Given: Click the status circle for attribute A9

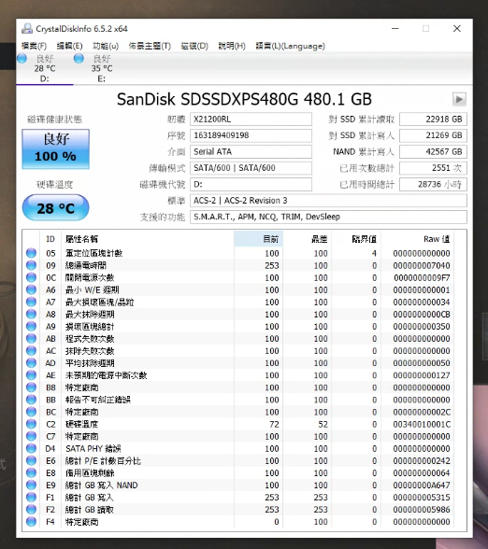Looking at the screenshot, I should point(31,326).
